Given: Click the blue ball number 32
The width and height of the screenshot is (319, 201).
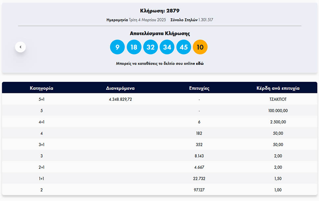Looking at the screenshot, I should point(150,47).
